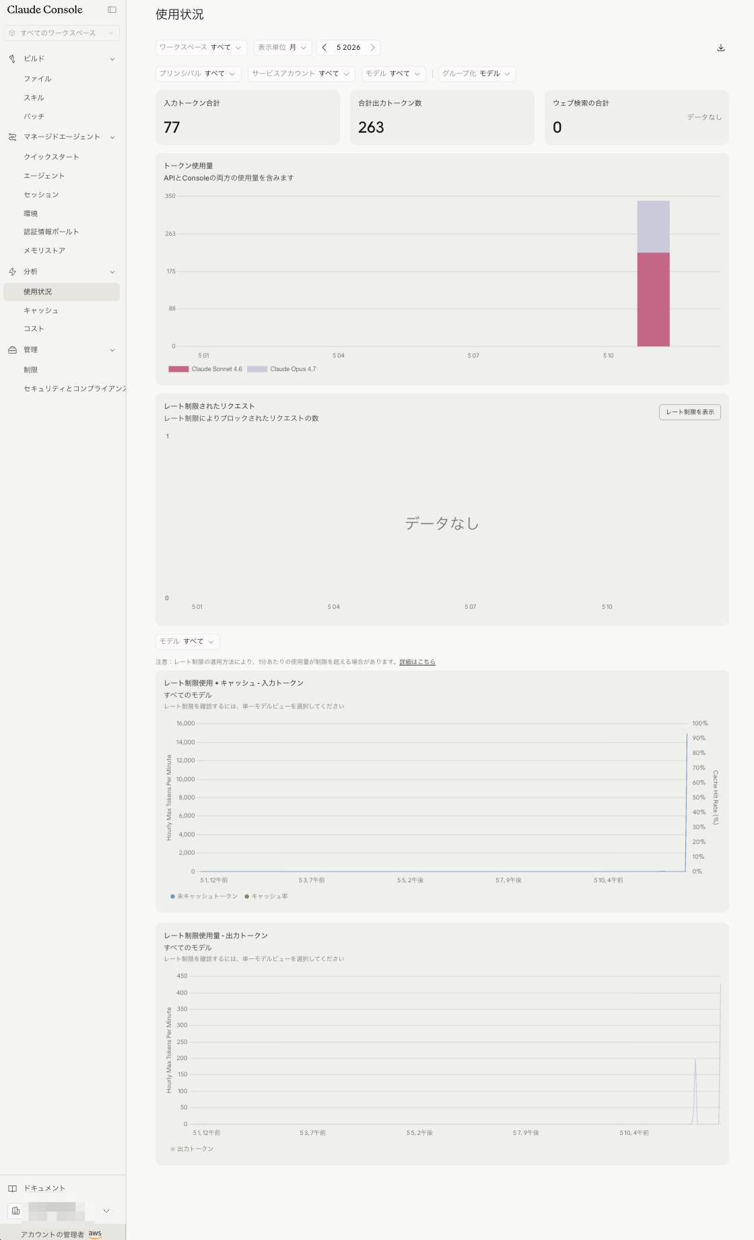This screenshot has height=1240, width=754.
Task: Click the 出力トークン legend dot
Action: click(173, 1149)
